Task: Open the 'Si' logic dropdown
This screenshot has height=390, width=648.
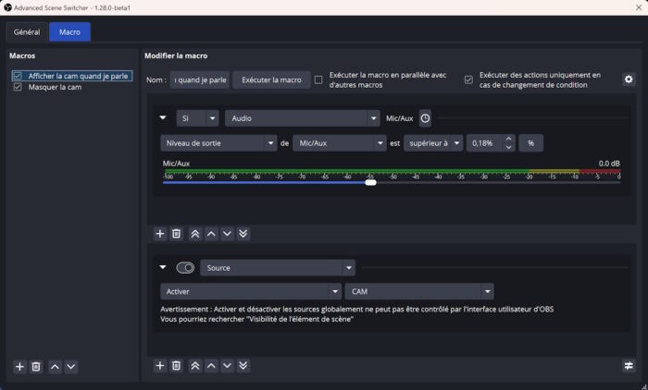Action: click(x=197, y=118)
